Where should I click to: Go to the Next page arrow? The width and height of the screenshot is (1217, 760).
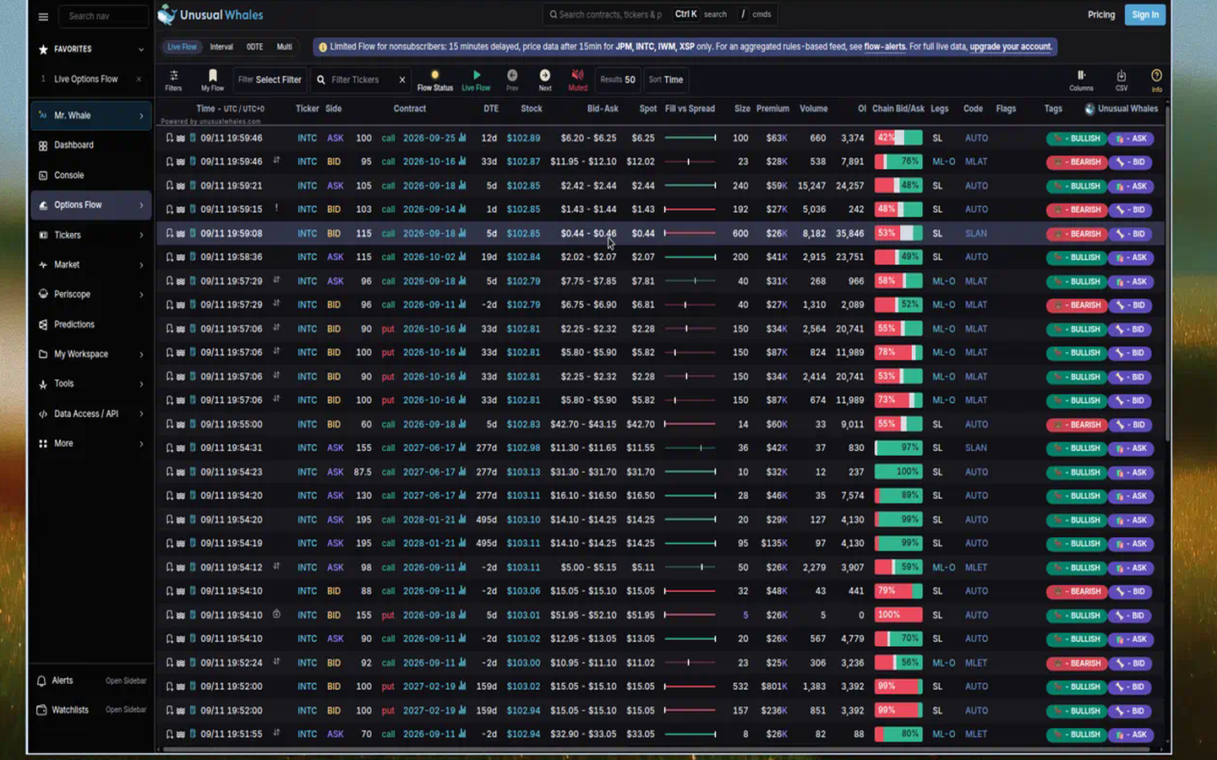coord(545,79)
